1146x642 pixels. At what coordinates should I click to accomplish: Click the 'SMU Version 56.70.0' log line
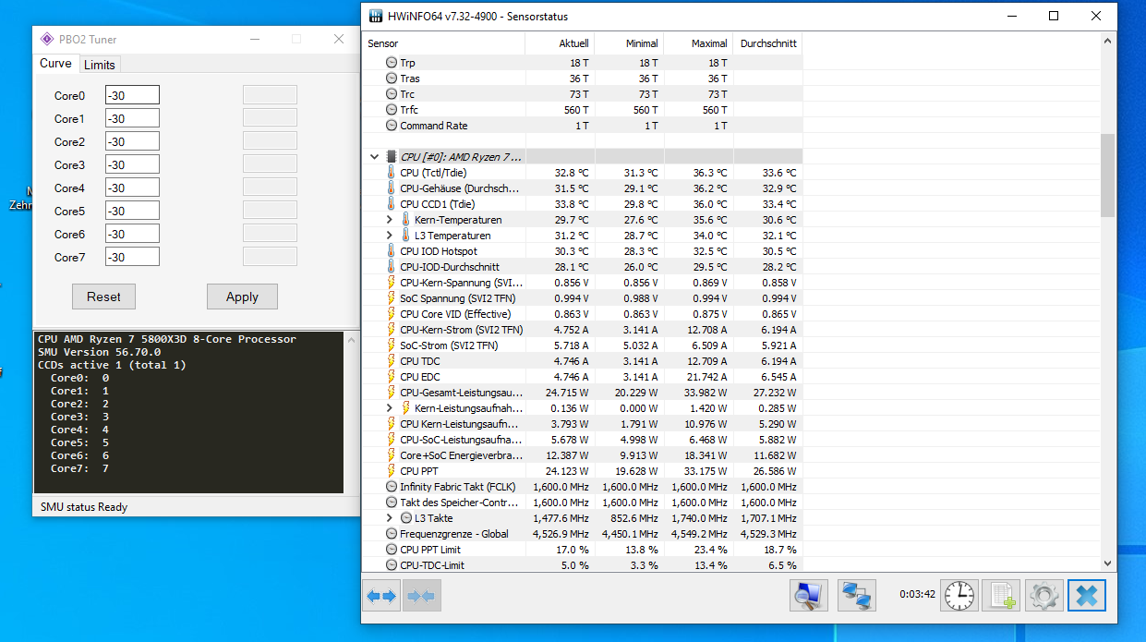pos(99,352)
